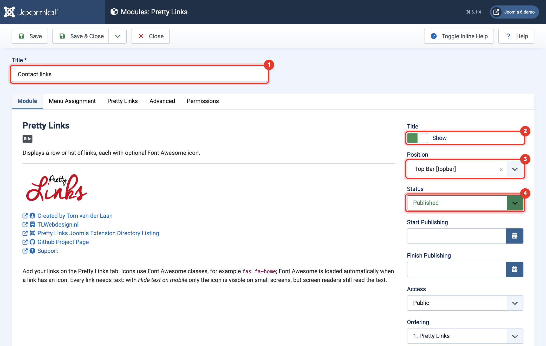
Task: Open the Pretty Links tab
Action: point(122,101)
